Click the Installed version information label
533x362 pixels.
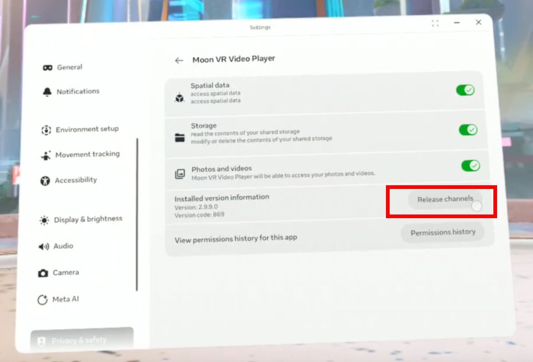(222, 197)
